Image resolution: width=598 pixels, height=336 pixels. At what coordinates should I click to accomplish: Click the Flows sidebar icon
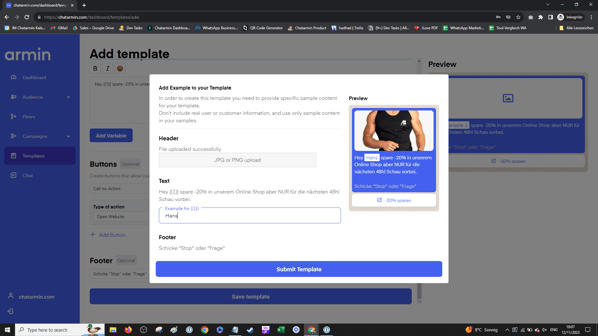coord(14,117)
